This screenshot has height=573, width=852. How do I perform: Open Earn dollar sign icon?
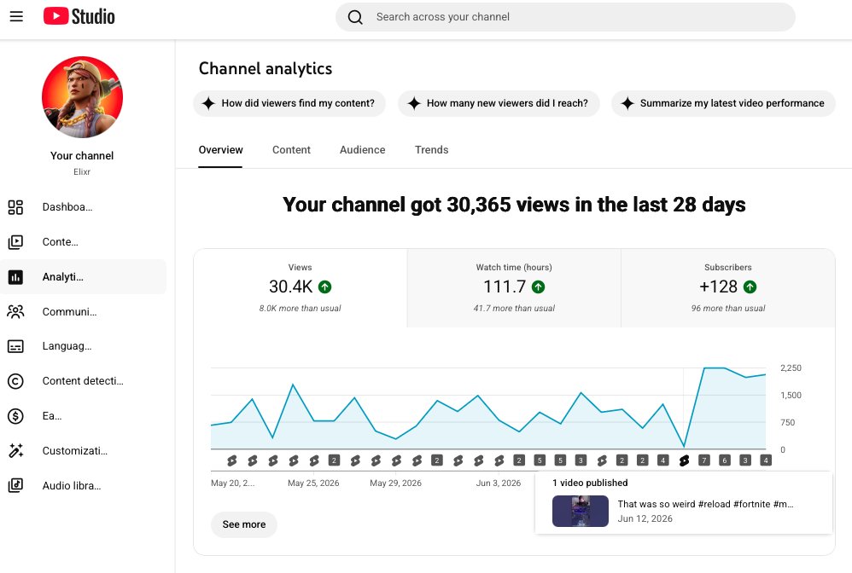tap(15, 415)
